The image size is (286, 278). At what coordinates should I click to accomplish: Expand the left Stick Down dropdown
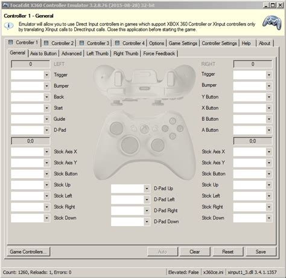click(x=46, y=218)
